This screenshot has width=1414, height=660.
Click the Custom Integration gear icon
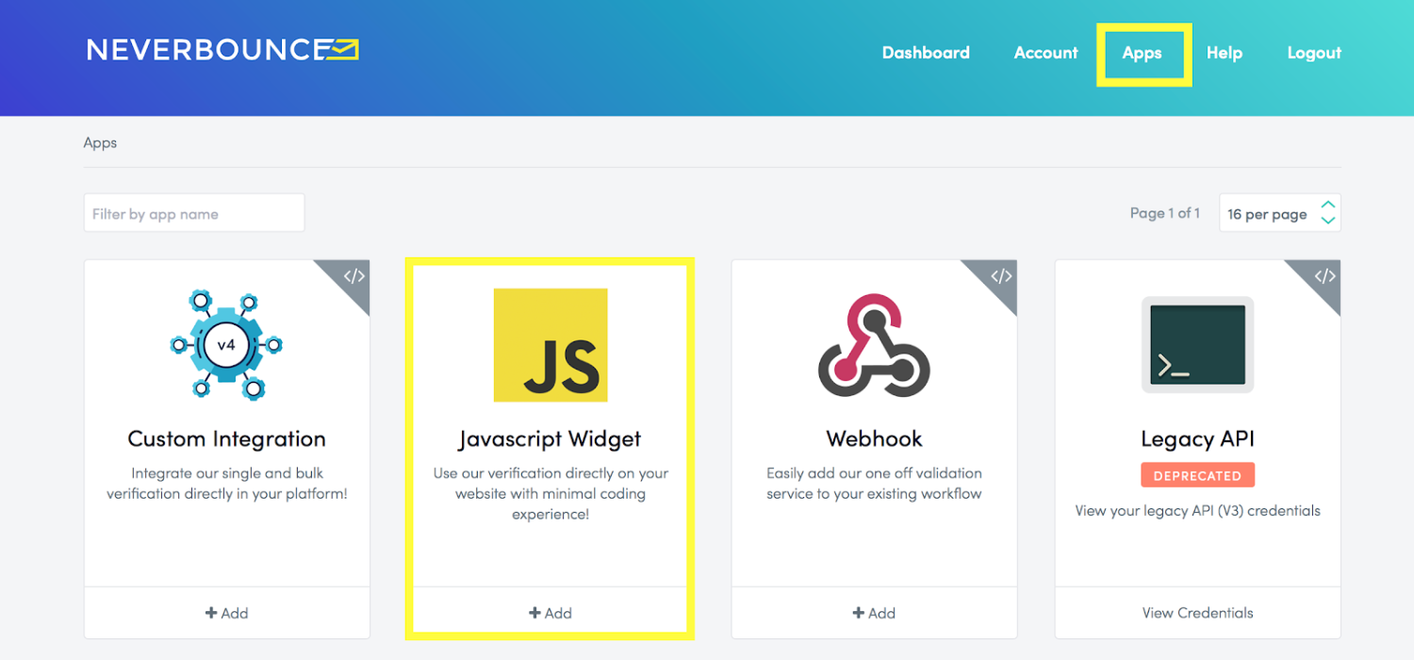pyautogui.click(x=226, y=345)
